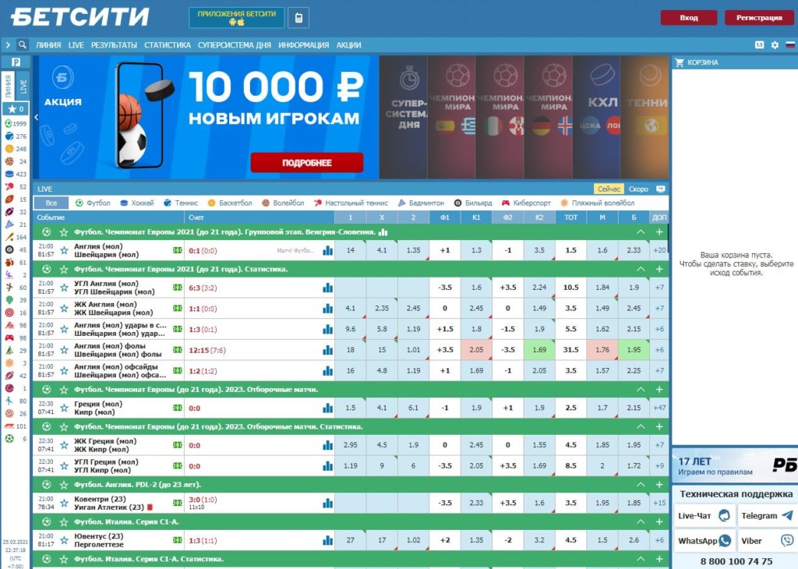This screenshot has width=798, height=569.
Task: Collapse the Англия. PDL-2 section
Action: click(641, 485)
